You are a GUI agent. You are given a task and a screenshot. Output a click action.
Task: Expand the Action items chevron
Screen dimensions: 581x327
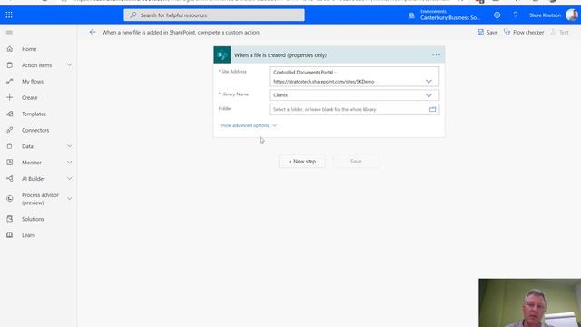pyautogui.click(x=69, y=65)
